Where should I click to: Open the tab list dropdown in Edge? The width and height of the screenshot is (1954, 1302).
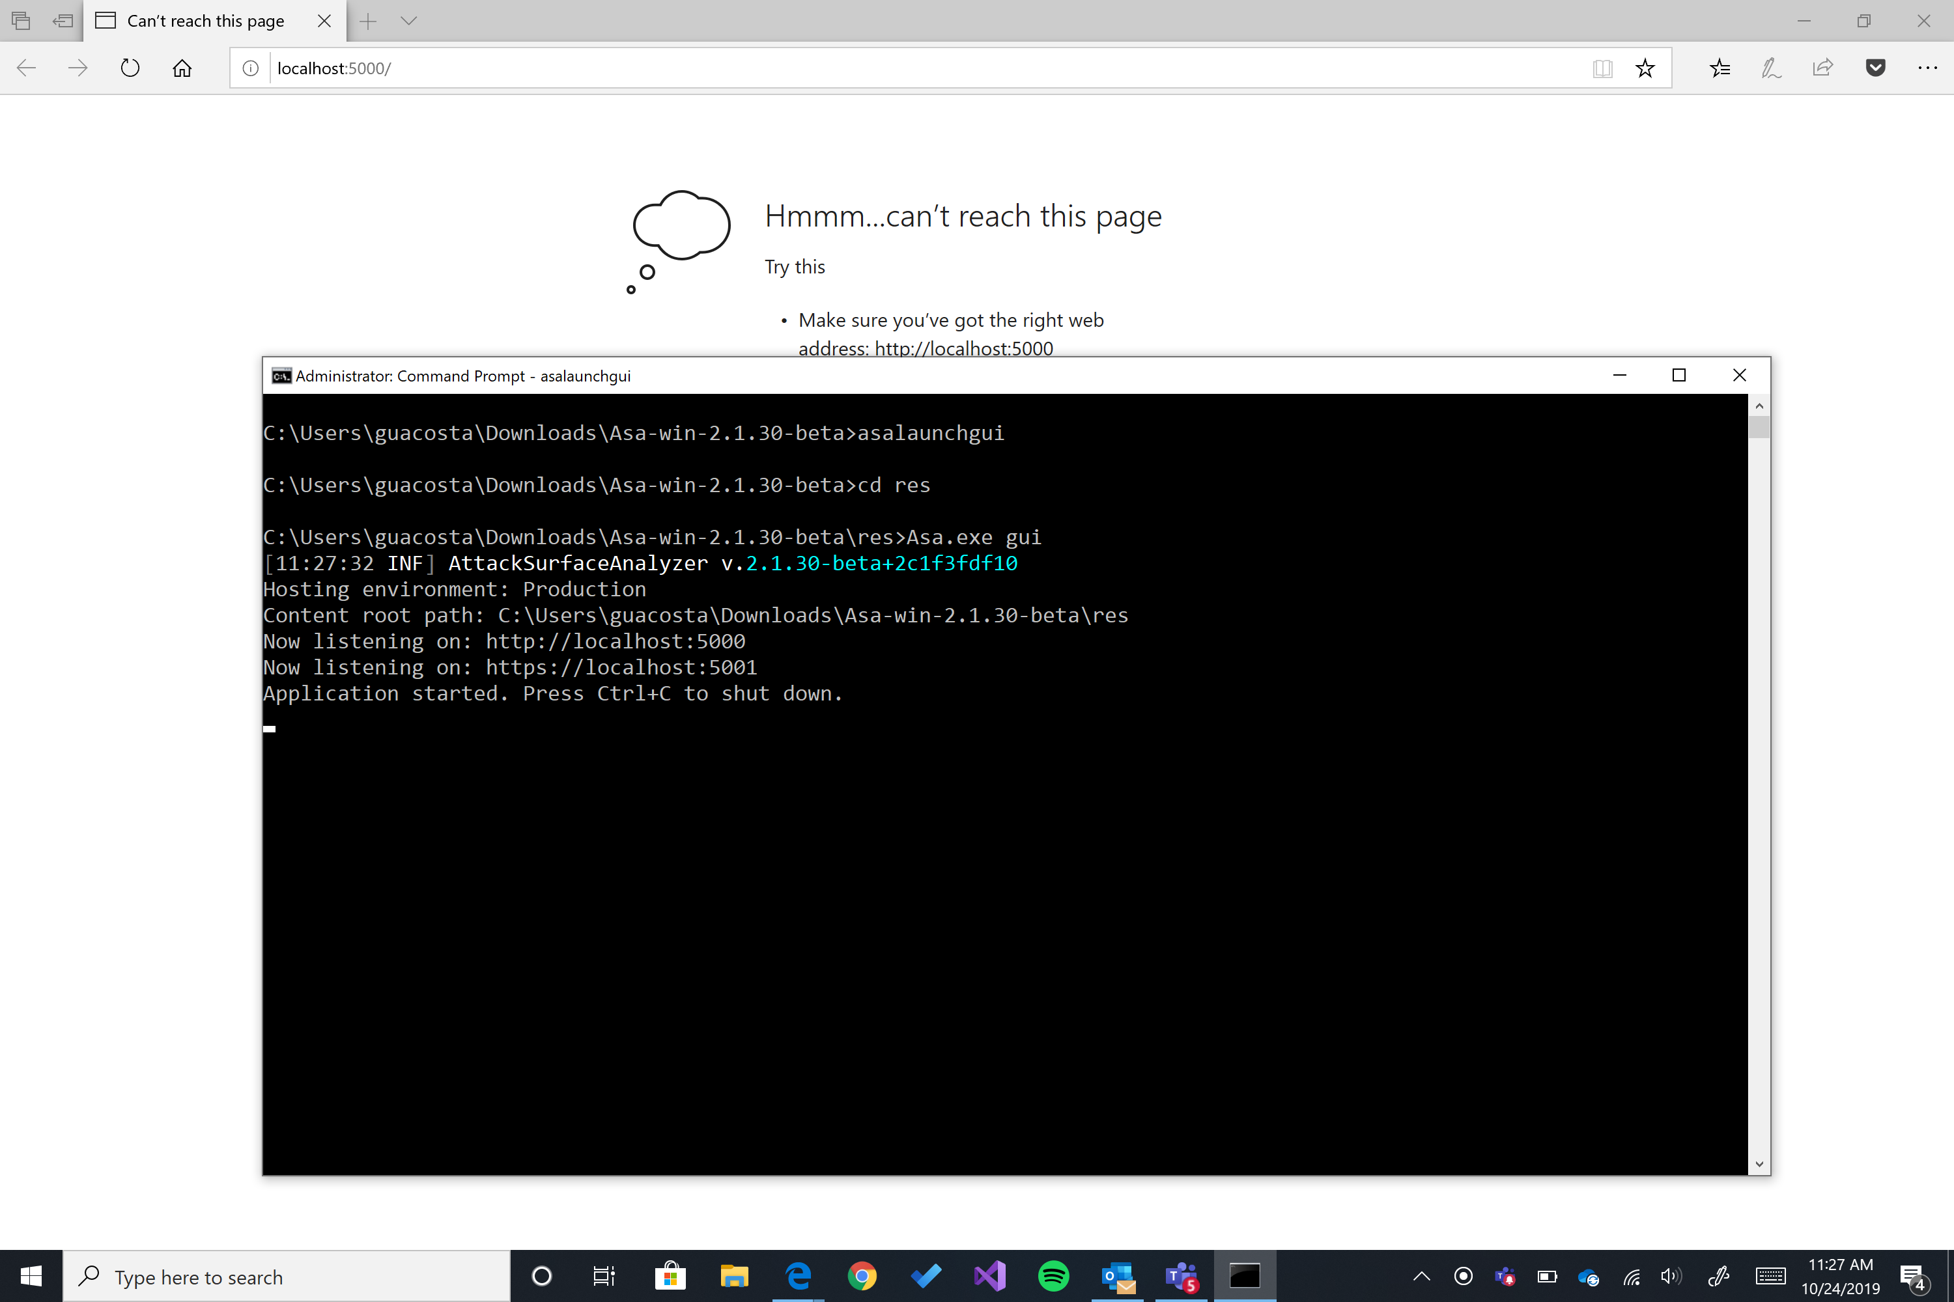point(408,21)
